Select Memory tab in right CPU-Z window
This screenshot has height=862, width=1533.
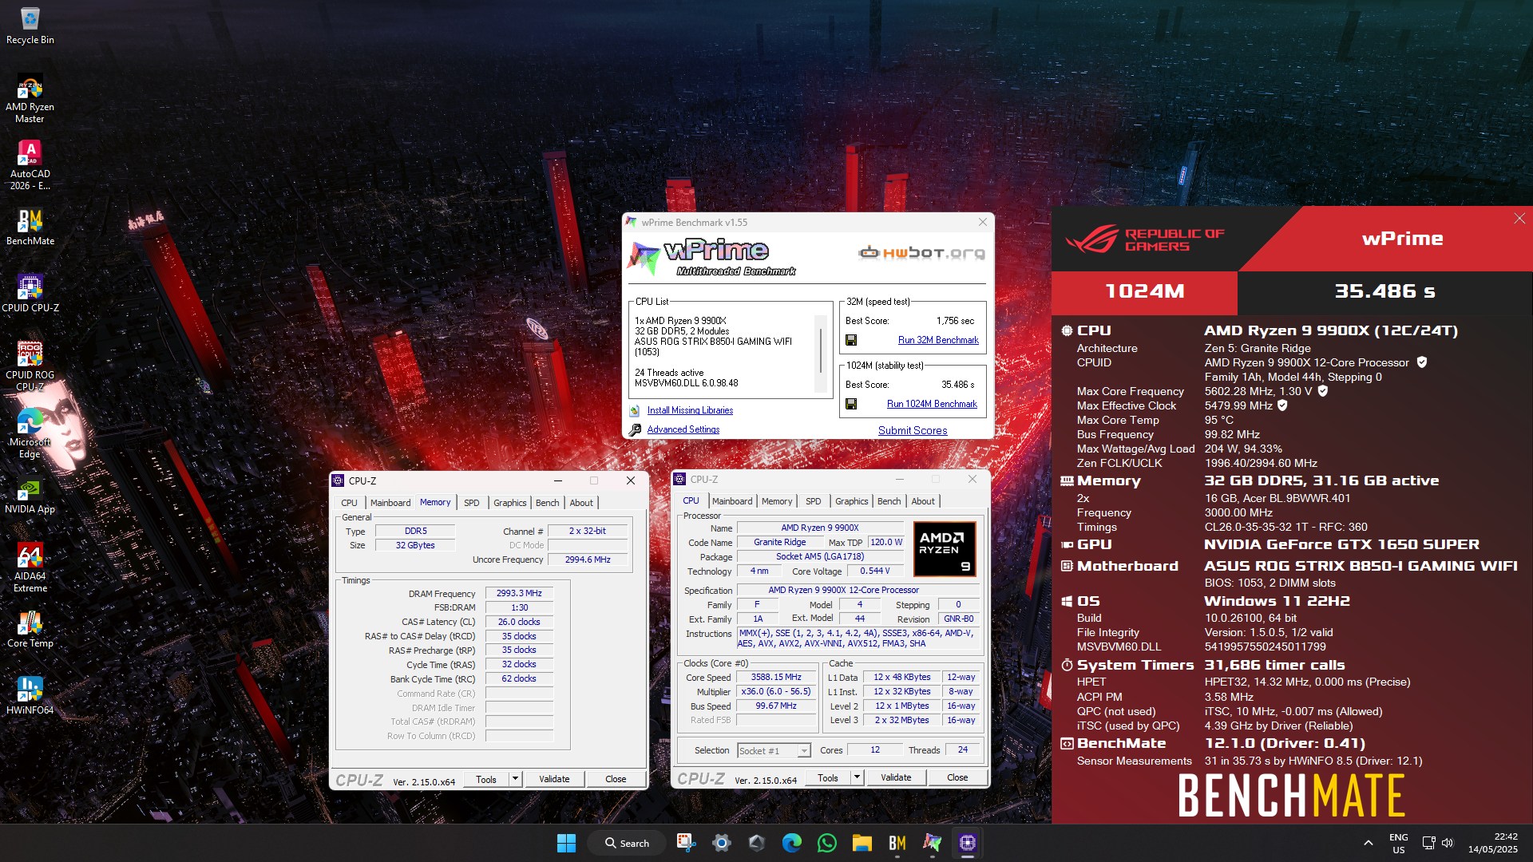776,501
